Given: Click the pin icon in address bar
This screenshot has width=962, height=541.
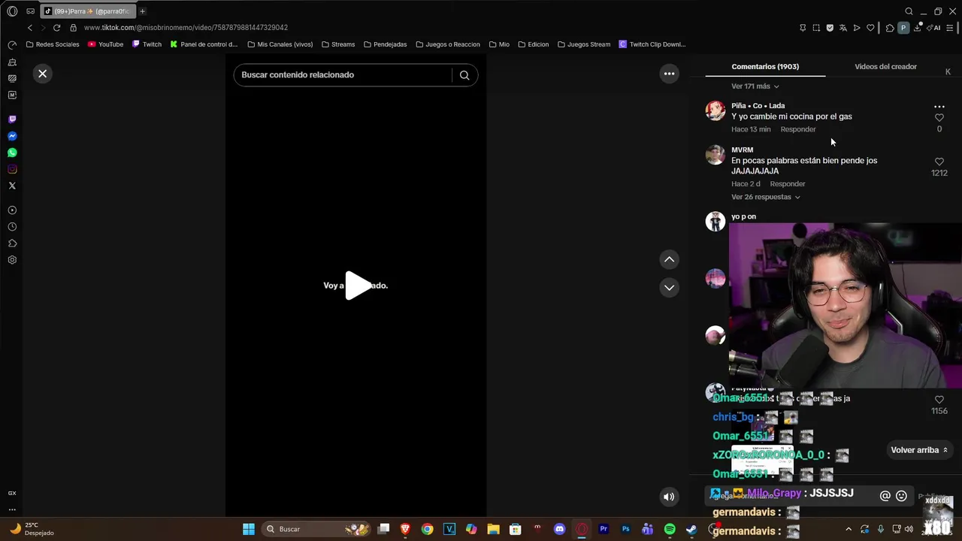Looking at the screenshot, I should coord(803,28).
